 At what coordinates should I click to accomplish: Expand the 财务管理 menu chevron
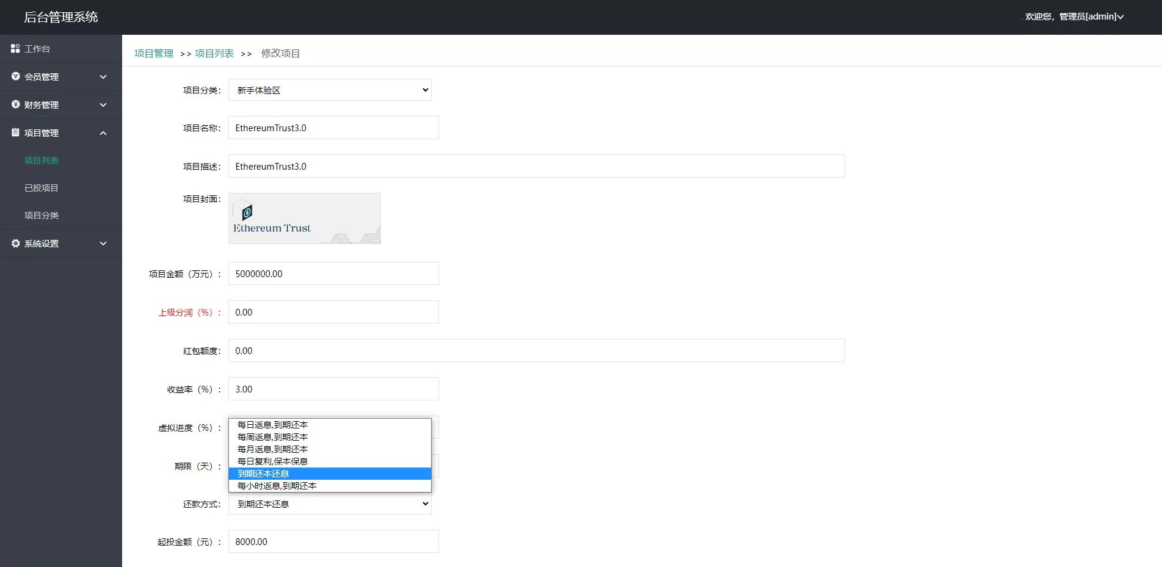(x=103, y=105)
